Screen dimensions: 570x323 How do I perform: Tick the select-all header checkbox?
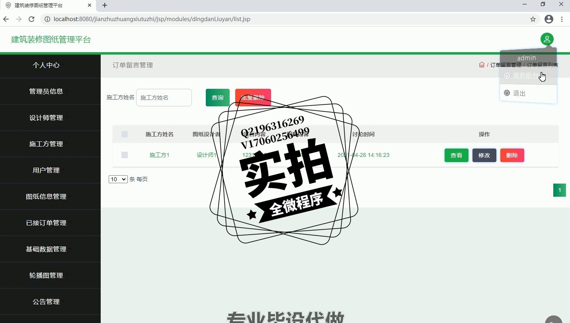(x=125, y=134)
